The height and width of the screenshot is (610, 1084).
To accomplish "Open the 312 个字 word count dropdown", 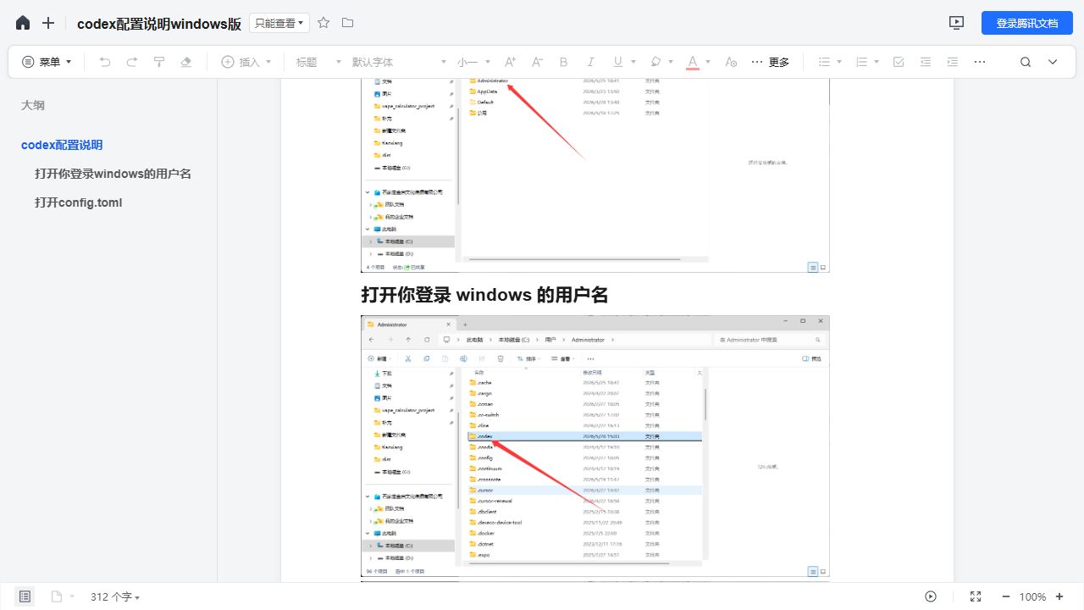I will tap(115, 596).
